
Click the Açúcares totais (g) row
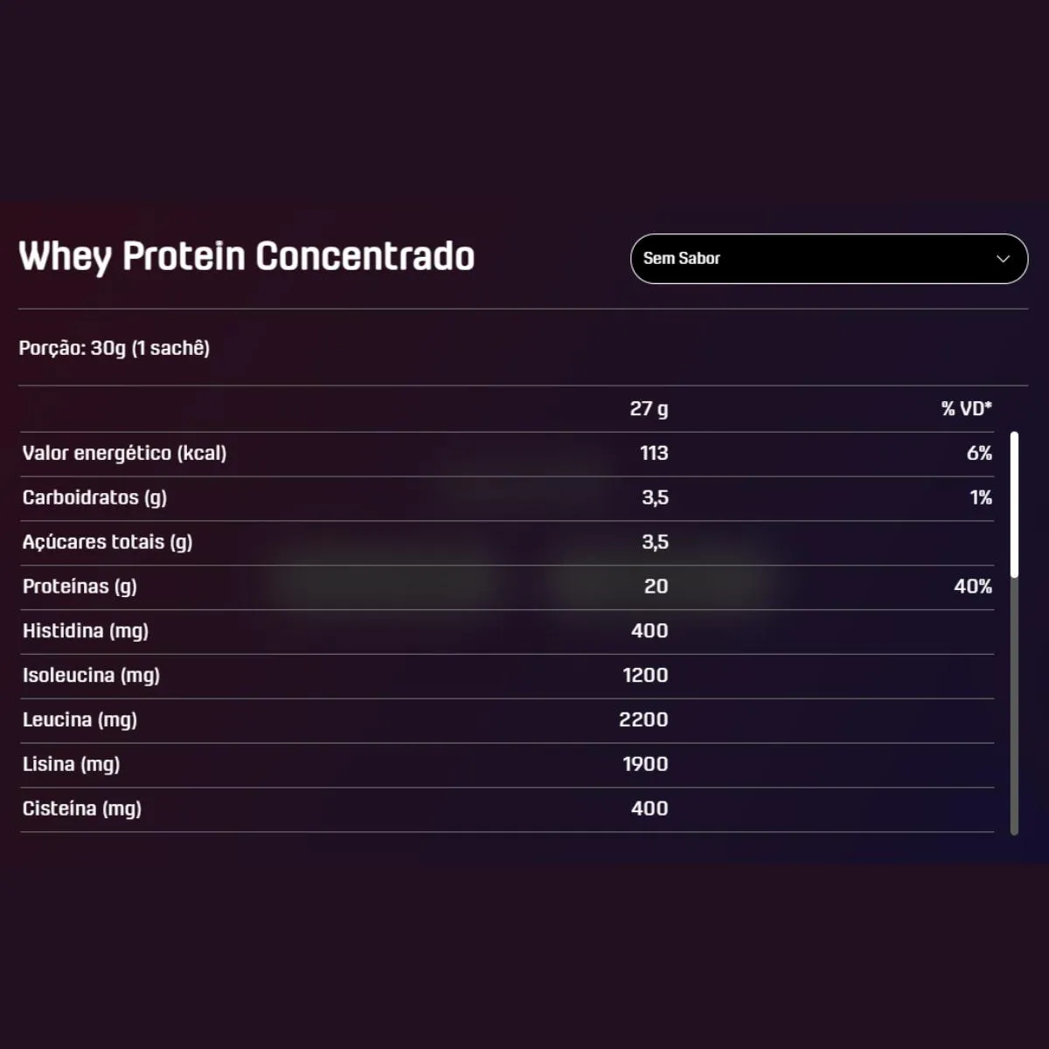507,543
